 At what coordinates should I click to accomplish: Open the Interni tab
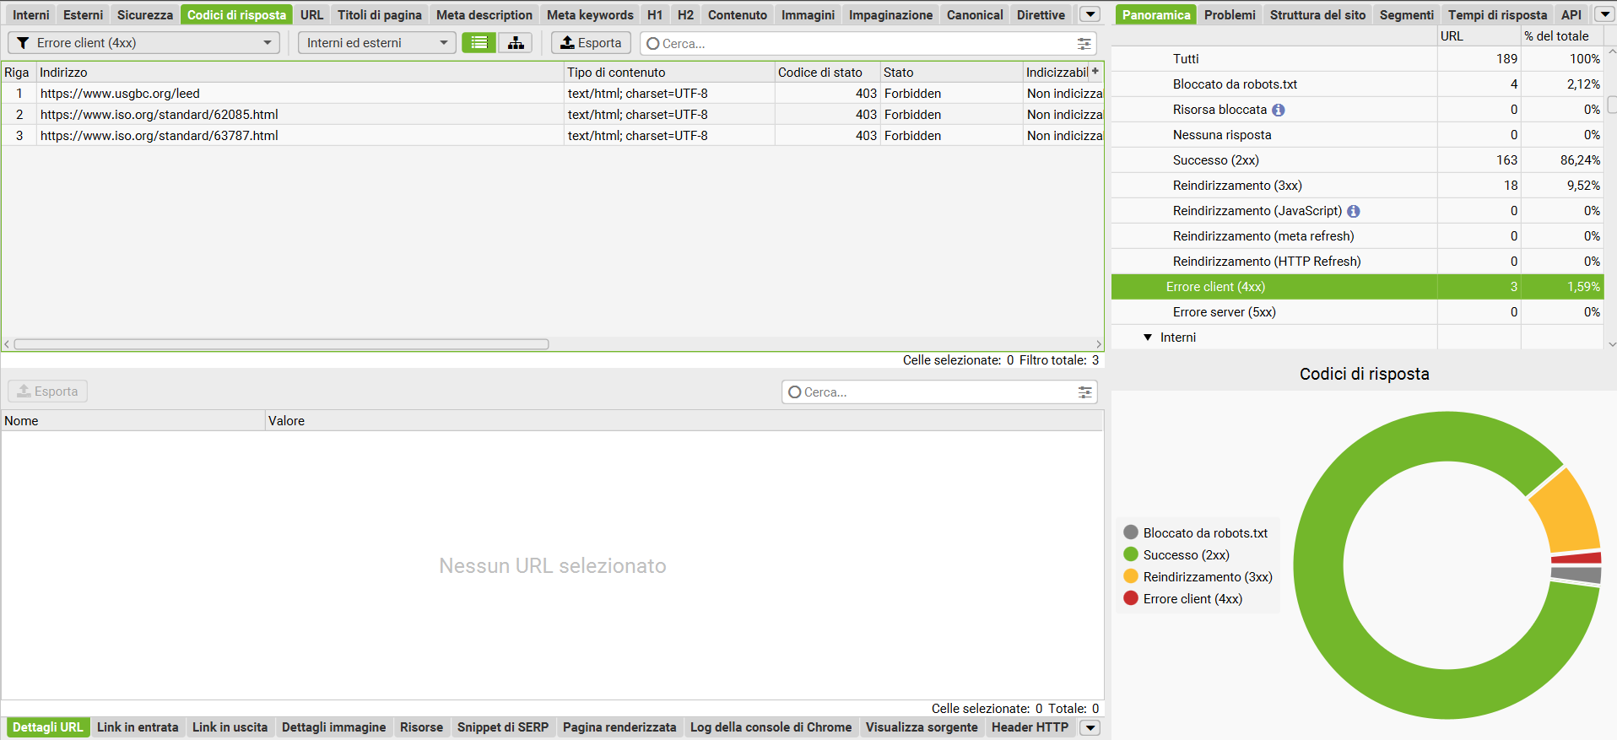point(31,14)
